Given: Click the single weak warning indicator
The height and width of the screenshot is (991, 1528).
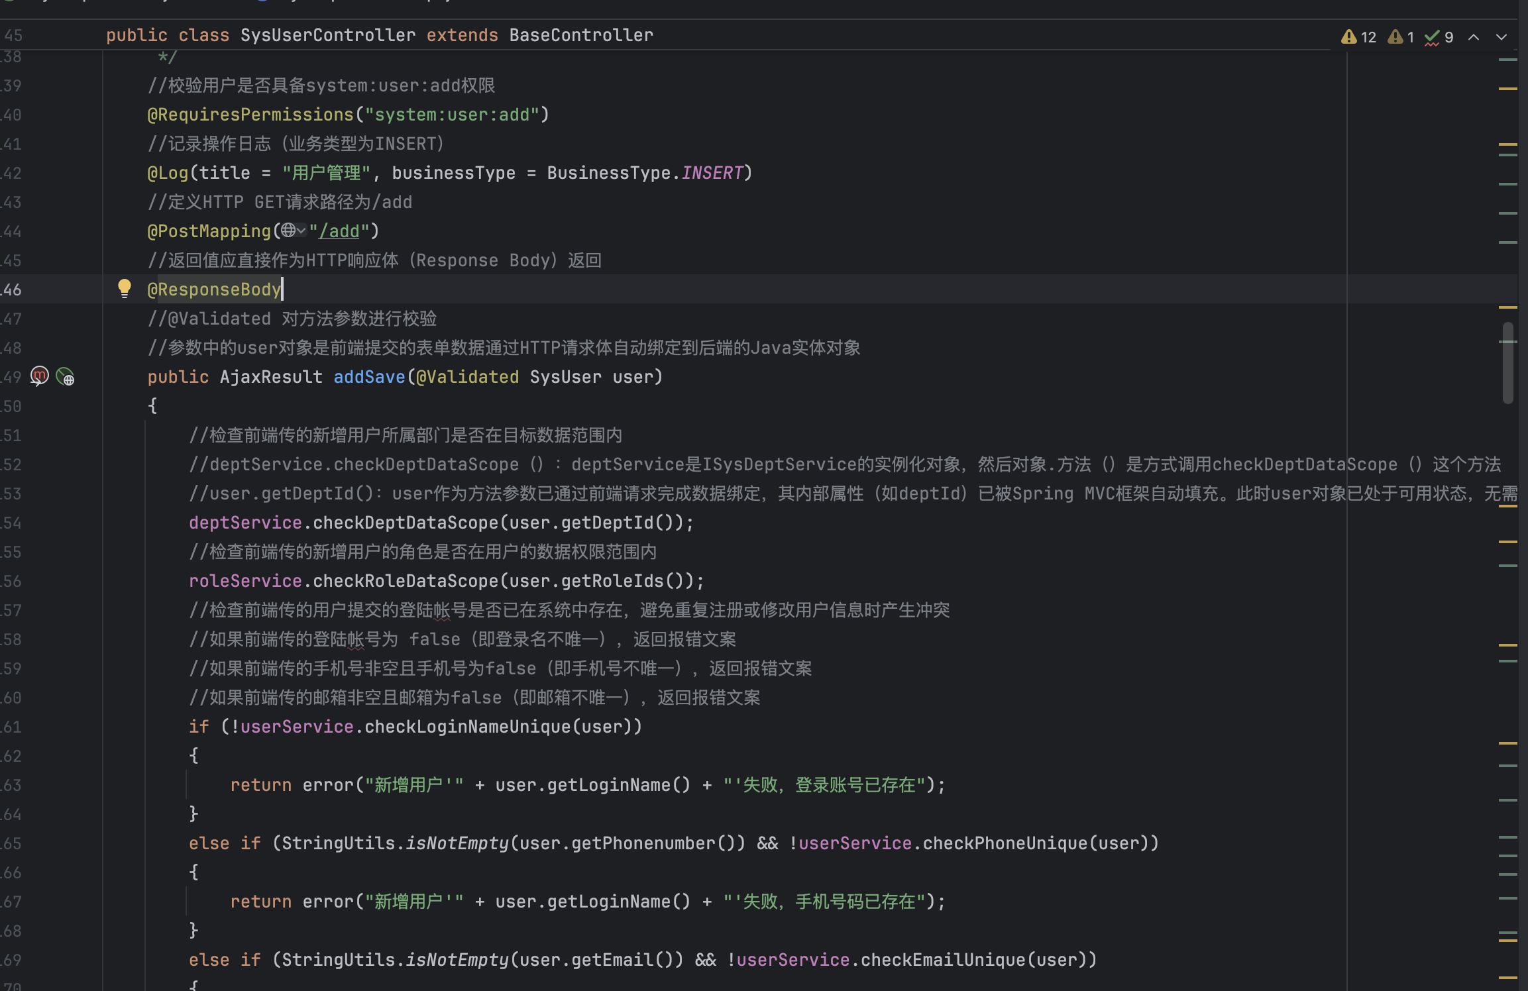Looking at the screenshot, I should [1401, 37].
